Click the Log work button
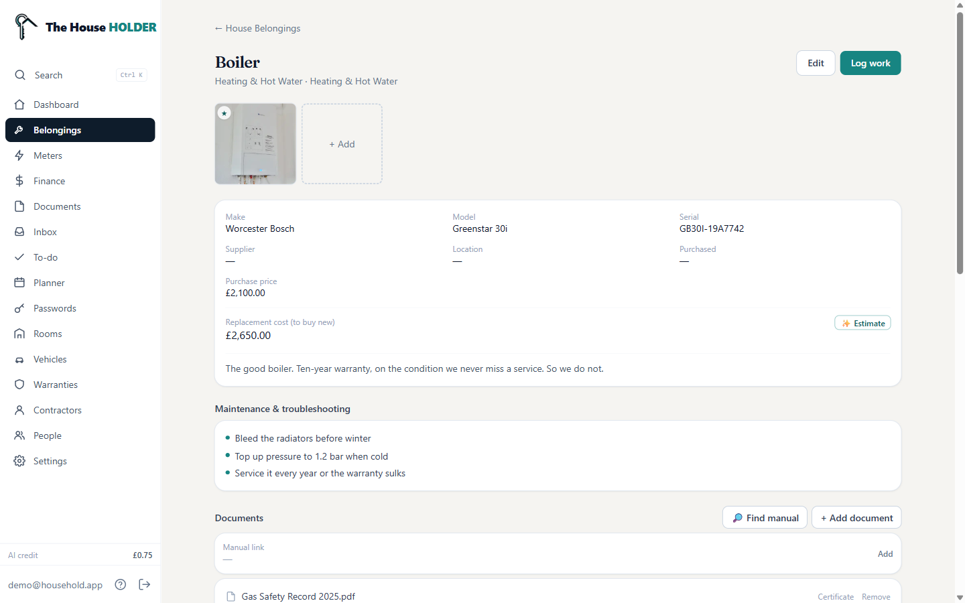 pyautogui.click(x=871, y=63)
